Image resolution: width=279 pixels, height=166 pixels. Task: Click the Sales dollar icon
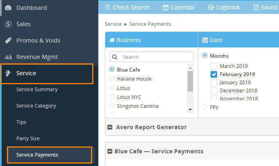8,24
